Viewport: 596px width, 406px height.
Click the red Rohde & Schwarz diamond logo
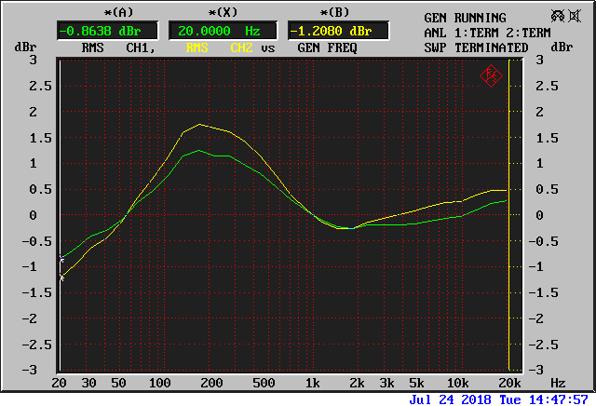coord(491,75)
